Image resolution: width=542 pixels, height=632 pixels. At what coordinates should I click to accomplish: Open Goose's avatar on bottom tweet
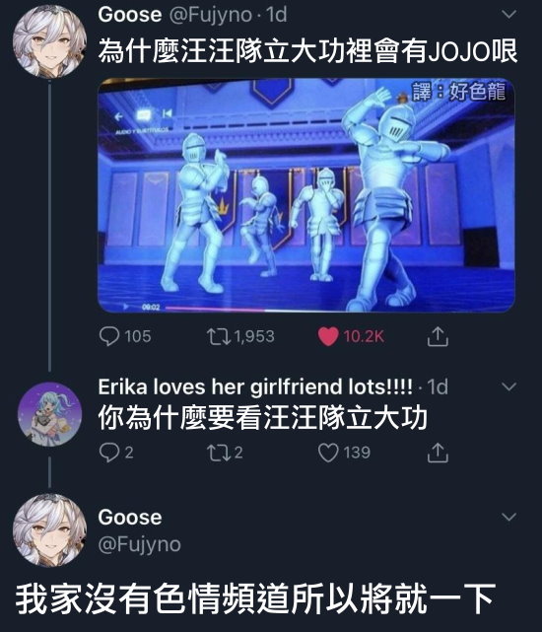click(x=49, y=530)
